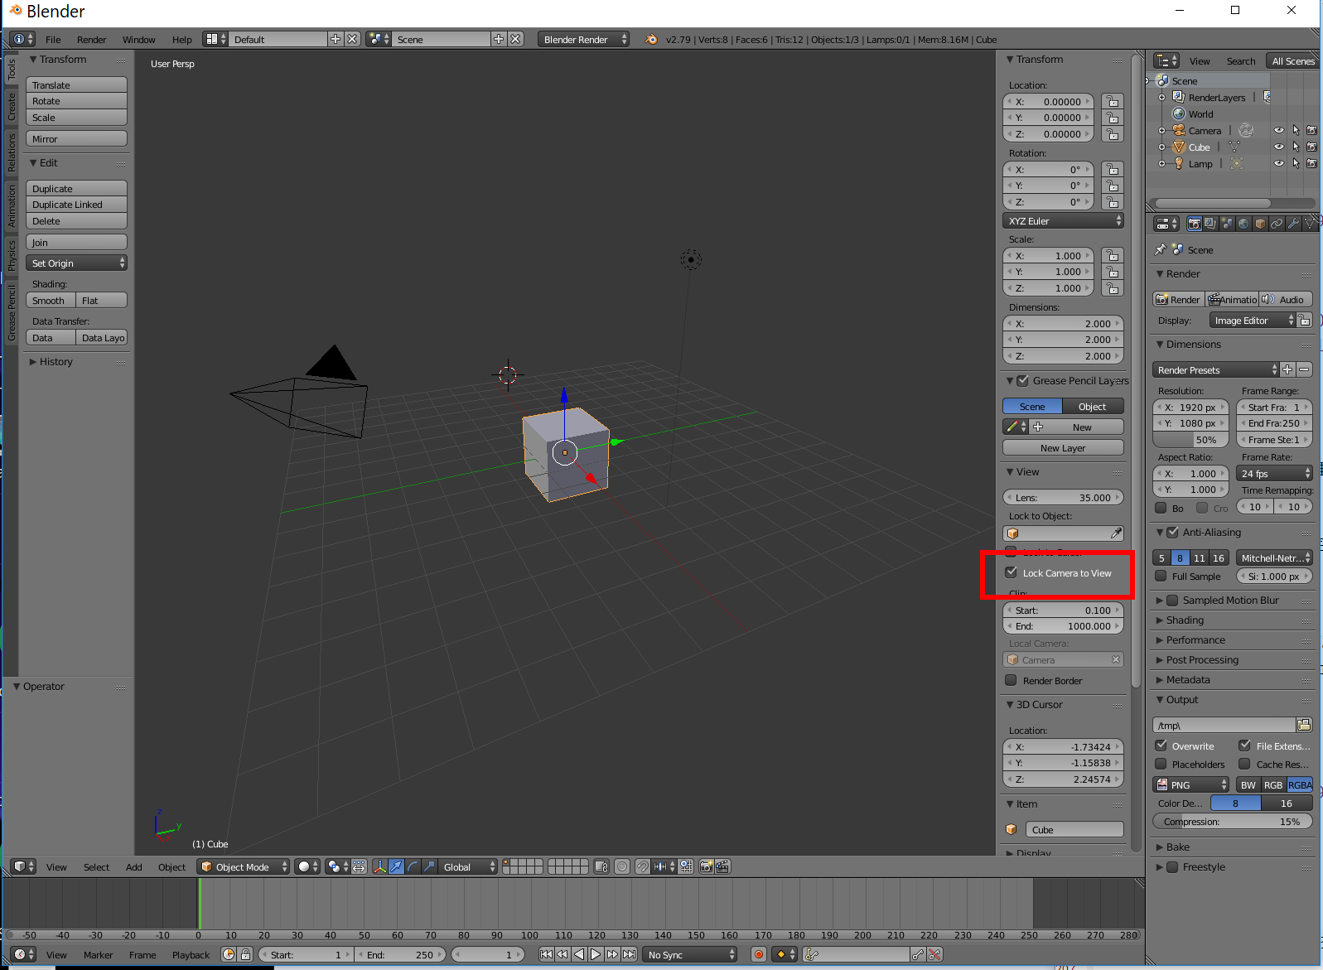The image size is (1323, 970).
Task: Enable the Render Border checkbox
Action: [1012, 680]
